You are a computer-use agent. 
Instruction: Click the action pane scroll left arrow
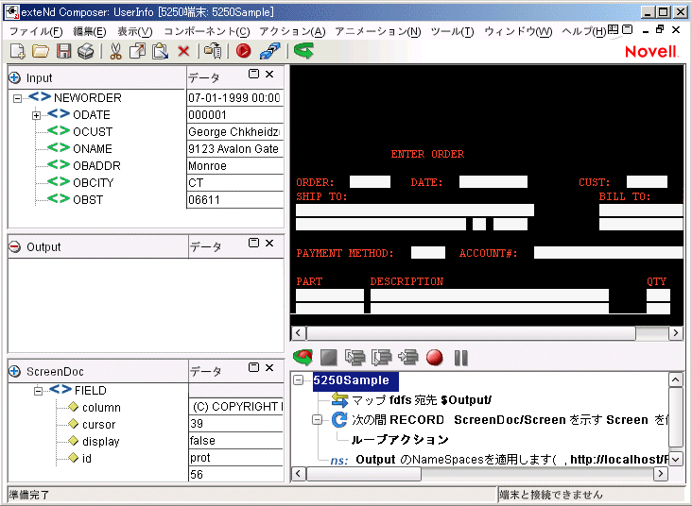point(299,474)
